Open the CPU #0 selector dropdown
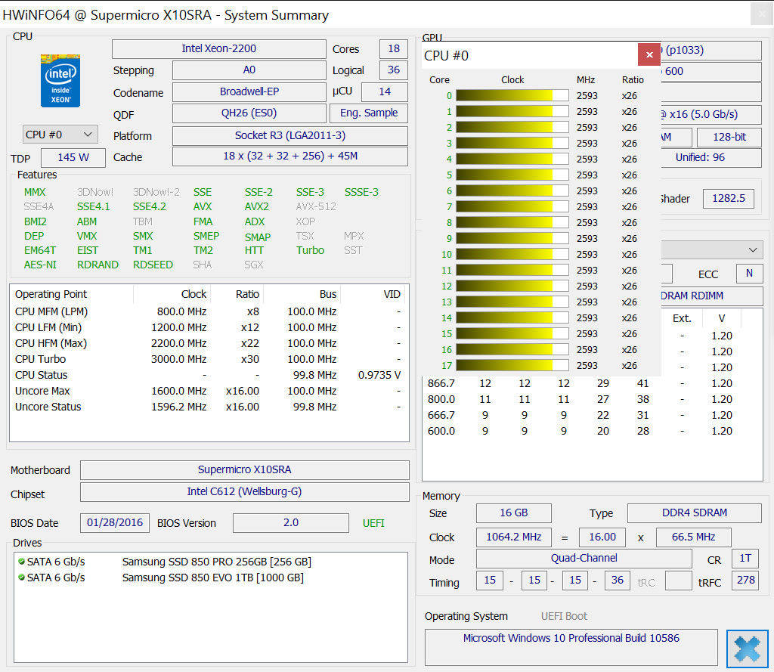 60,134
